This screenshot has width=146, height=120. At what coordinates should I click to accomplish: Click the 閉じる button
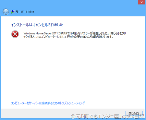pos(134,113)
